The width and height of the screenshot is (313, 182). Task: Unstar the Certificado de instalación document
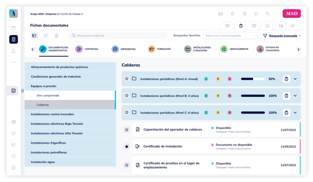pyautogui.click(x=127, y=146)
